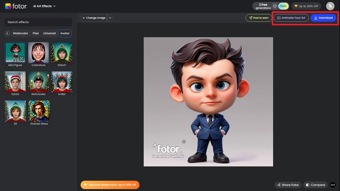Click the Change Image button

click(x=94, y=18)
